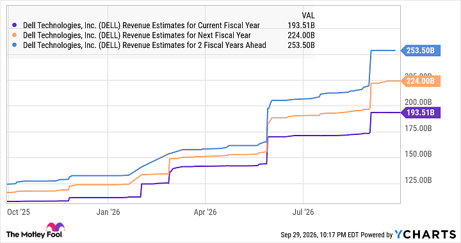This screenshot has height=243, width=461.
Task: Click the 200.00B y-axis label
Action: click(418, 102)
